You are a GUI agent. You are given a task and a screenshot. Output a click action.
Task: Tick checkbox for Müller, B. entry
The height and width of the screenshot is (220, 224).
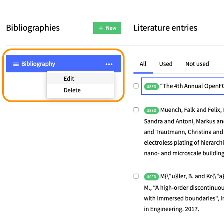(136, 176)
